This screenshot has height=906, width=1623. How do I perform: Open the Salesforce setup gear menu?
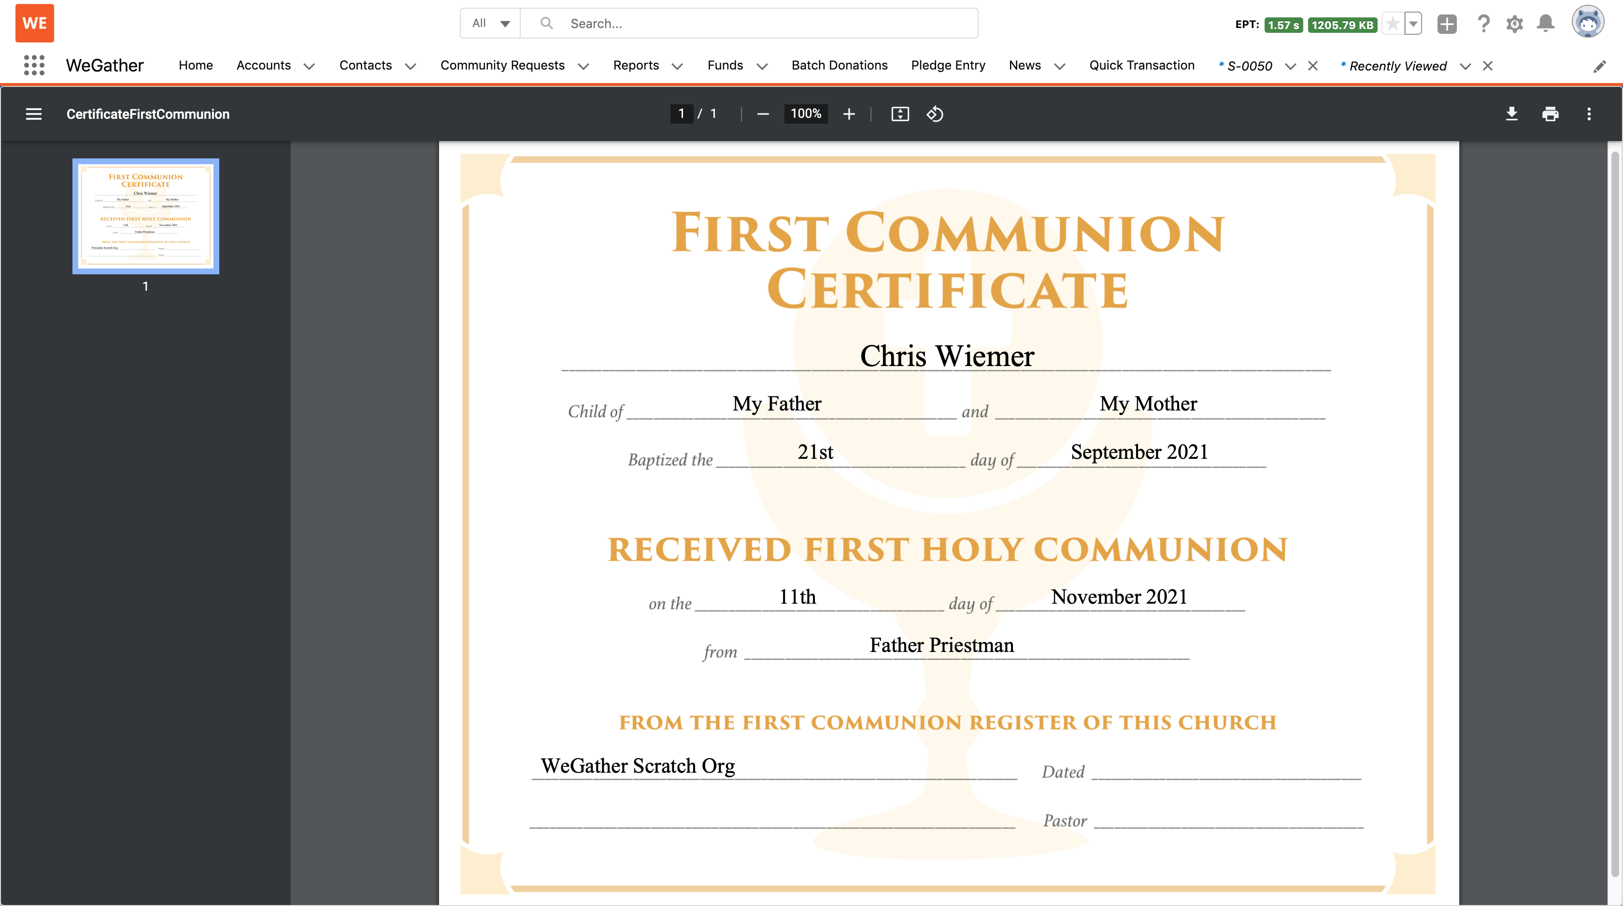coord(1514,24)
